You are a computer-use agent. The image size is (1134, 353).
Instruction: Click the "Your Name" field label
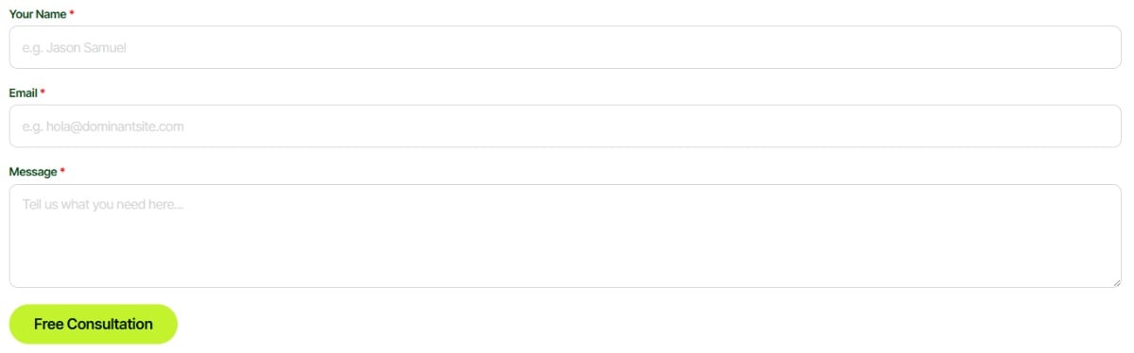click(x=38, y=14)
